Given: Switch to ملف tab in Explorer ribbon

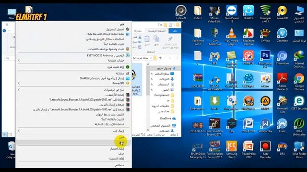Looking at the screenshot, I should point(175,31).
